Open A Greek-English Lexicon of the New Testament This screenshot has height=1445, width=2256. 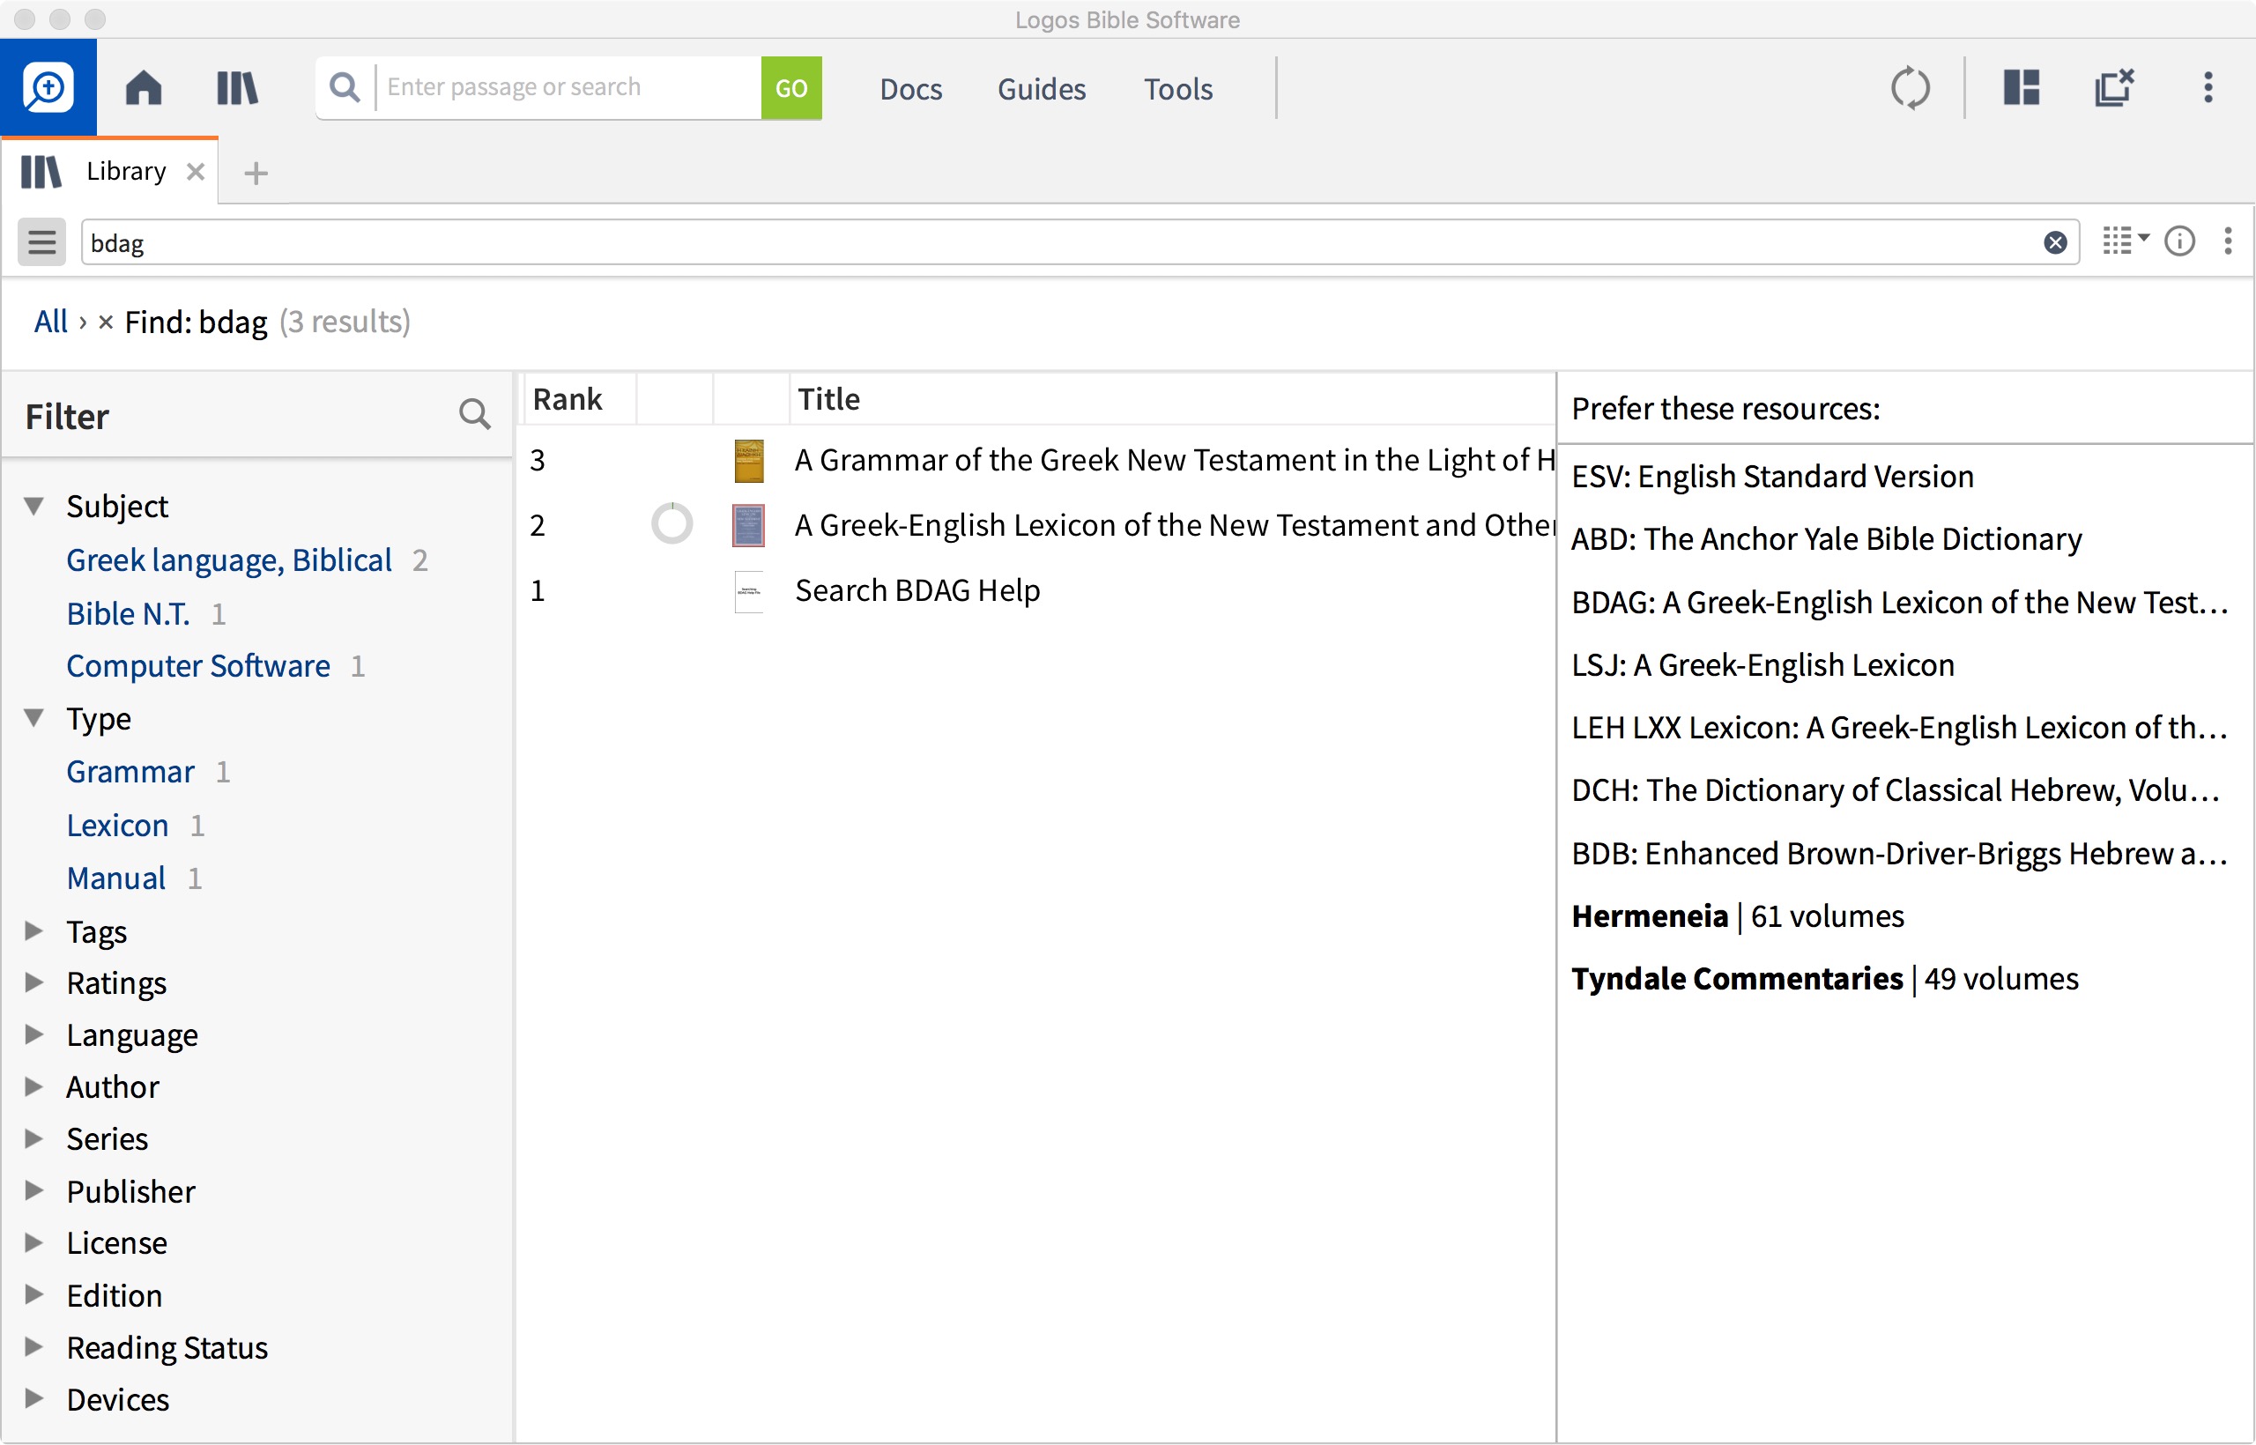point(1174,525)
